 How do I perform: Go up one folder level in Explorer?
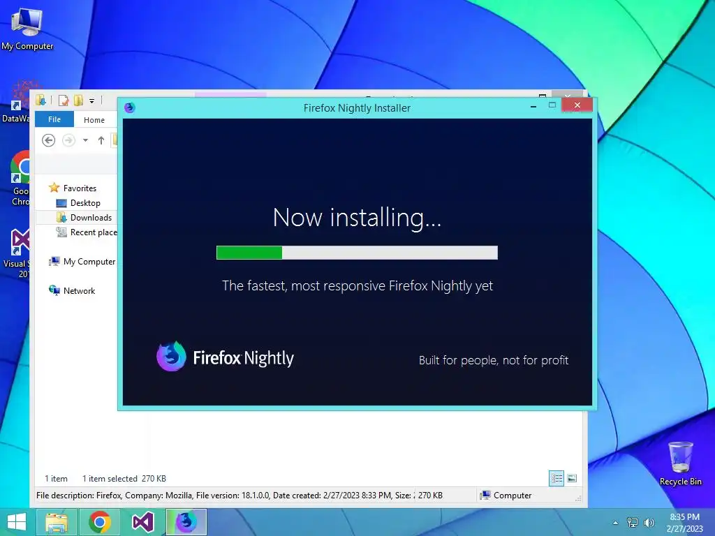(x=101, y=140)
